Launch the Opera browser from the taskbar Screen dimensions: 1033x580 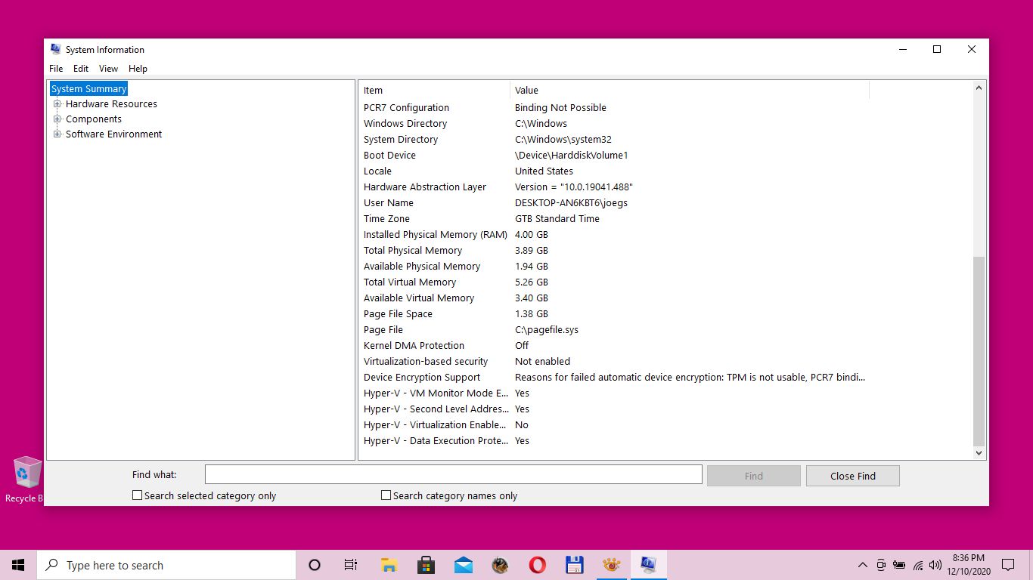pyautogui.click(x=537, y=565)
